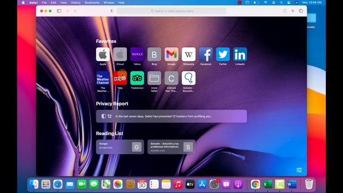Open the Privacy Report tracker banner

[171, 116]
